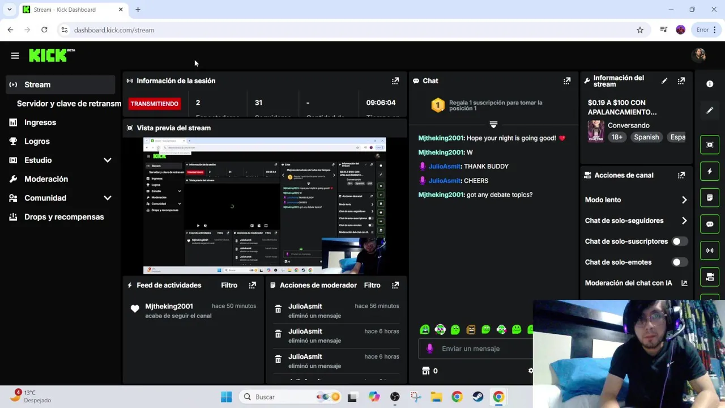Click the info icon in right sidebar
This screenshot has width=725, height=408.
click(x=710, y=84)
